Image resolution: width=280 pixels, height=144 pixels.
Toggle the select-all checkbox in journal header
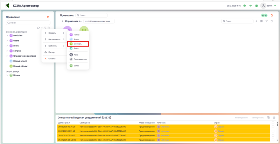point(273,123)
